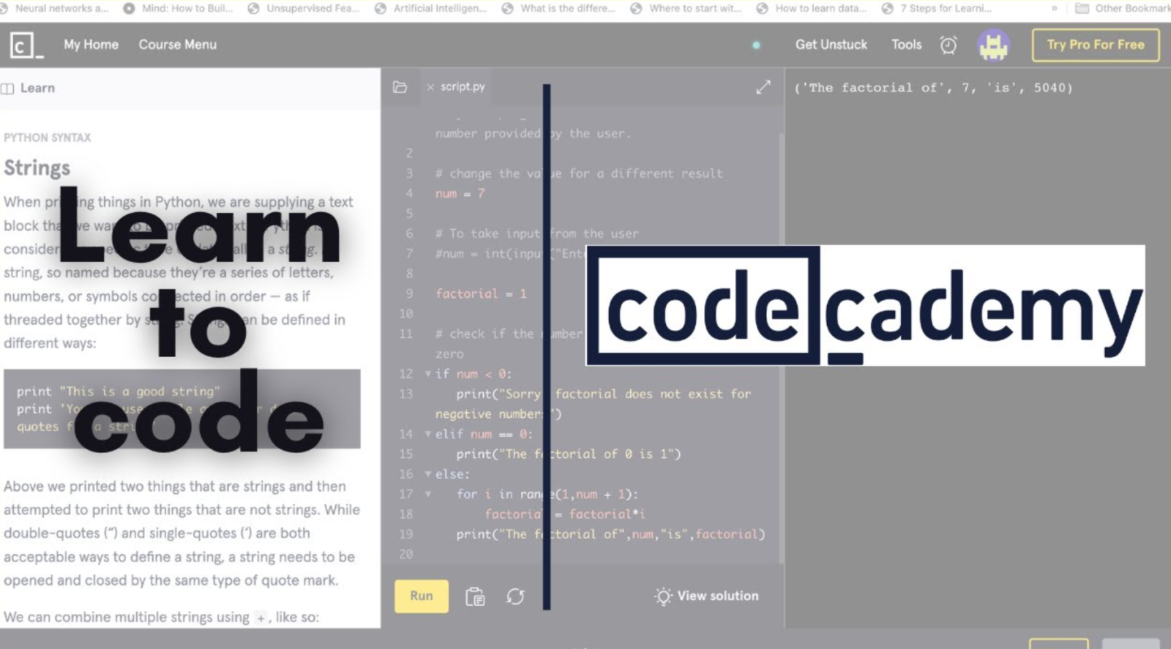This screenshot has height=649, width=1171.
Task: Click Try Pro For Free button
Action: click(1096, 45)
